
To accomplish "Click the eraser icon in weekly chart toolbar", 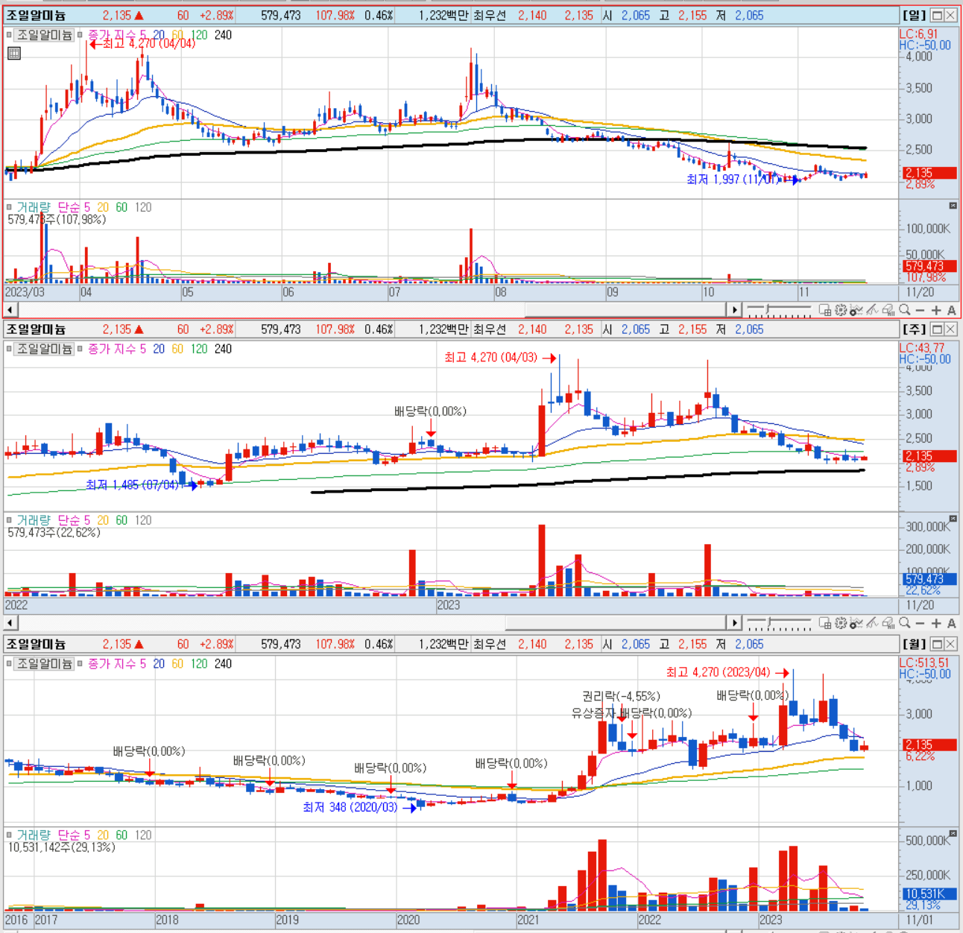I will click(x=888, y=624).
